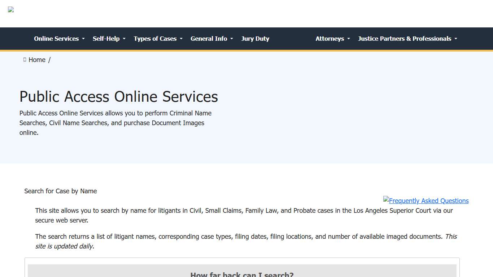493x277 pixels.
Task: Expand the Self-Help menu
Action: point(106,39)
